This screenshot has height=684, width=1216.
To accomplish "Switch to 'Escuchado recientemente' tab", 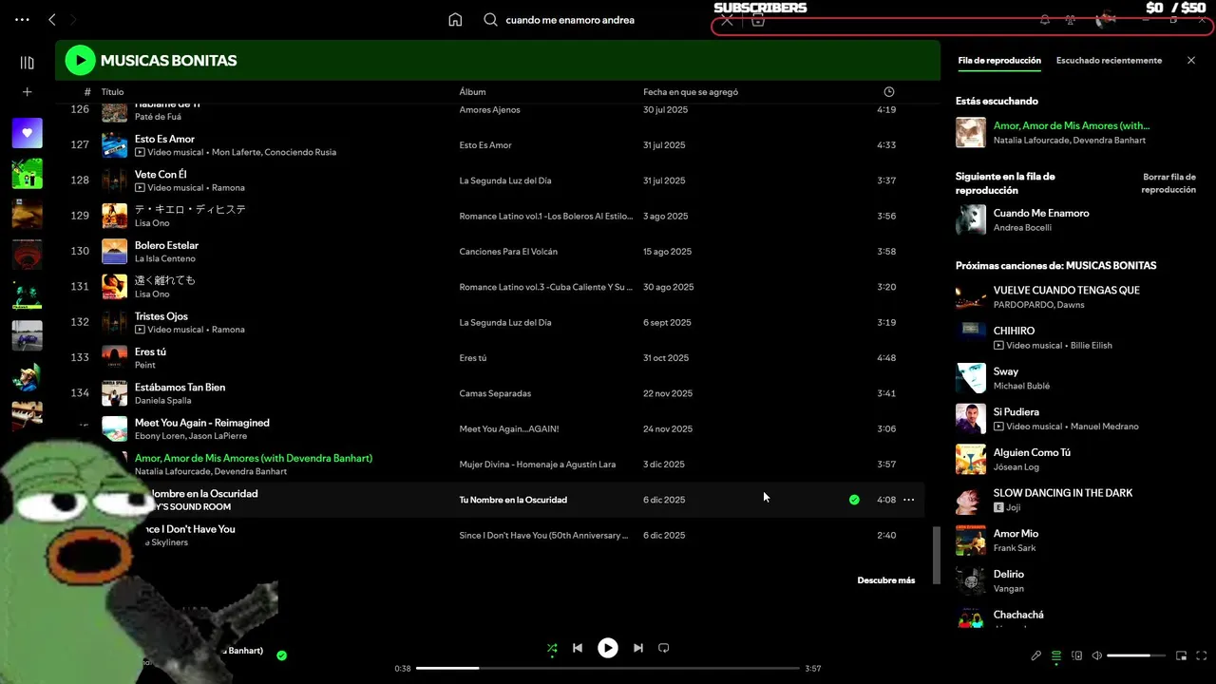I will (1109, 61).
